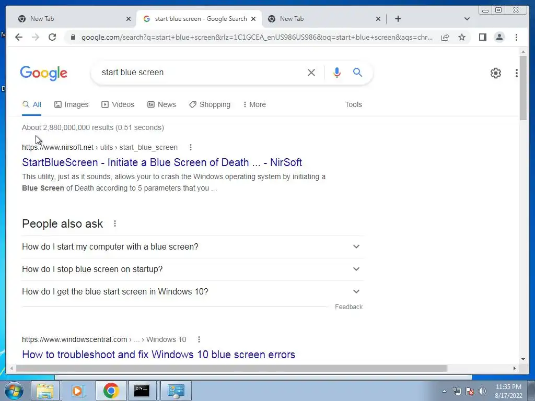
Task: Submit search with magnifier icon
Action: click(x=357, y=72)
